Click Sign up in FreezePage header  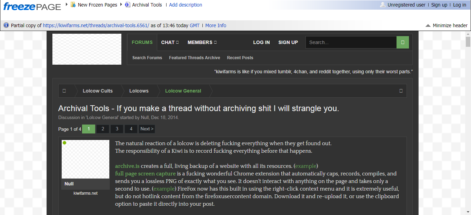pos(439,5)
